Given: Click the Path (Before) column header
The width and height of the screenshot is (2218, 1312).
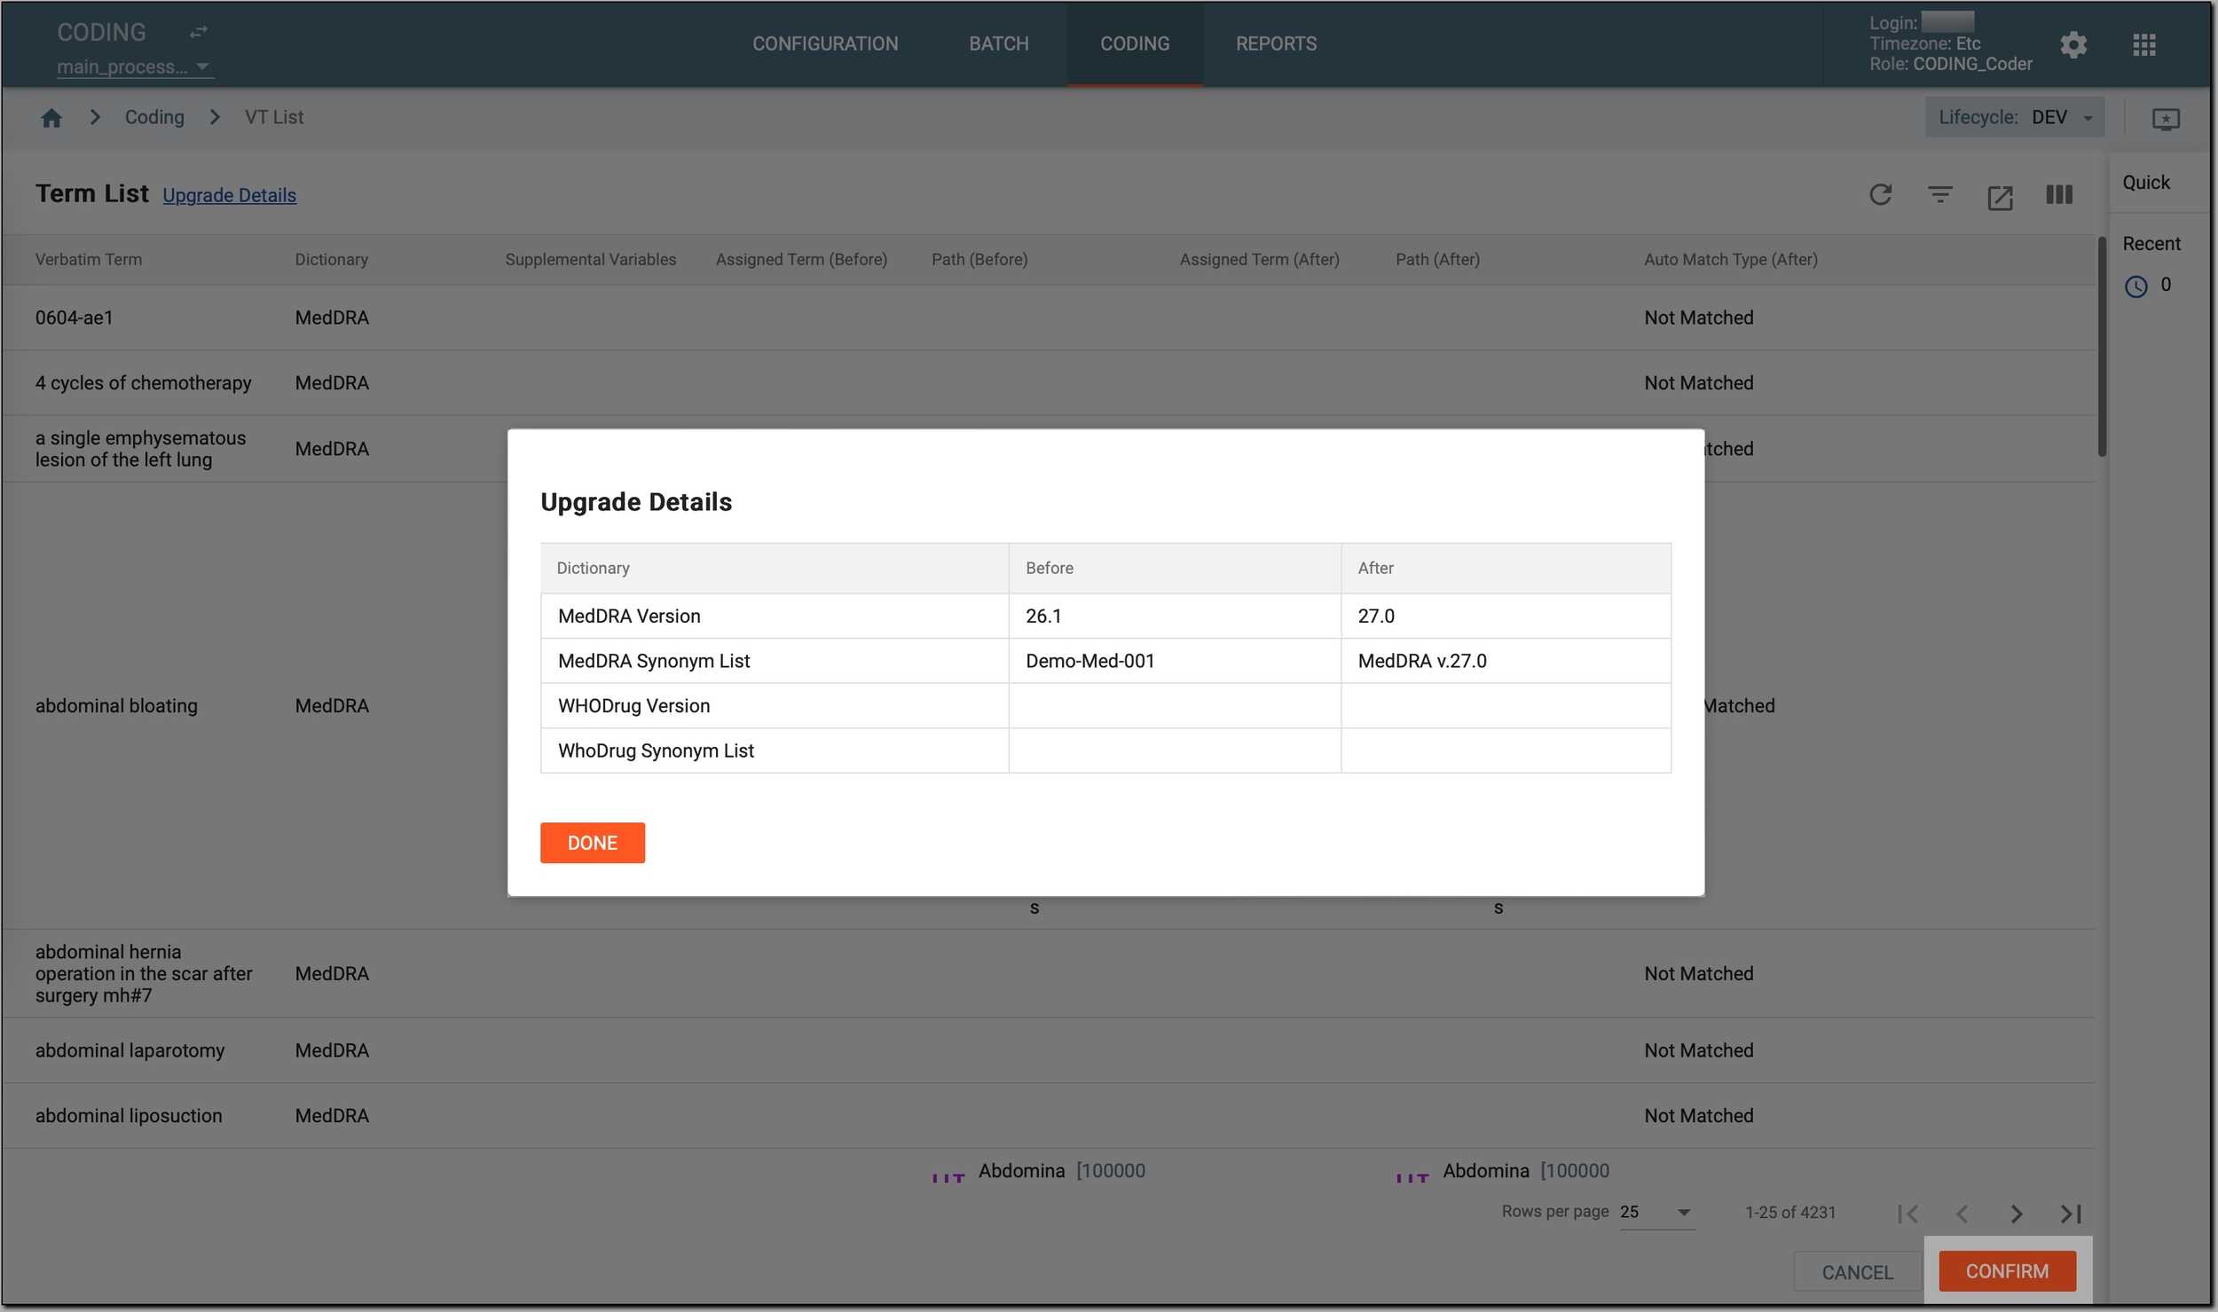Looking at the screenshot, I should click(x=979, y=259).
